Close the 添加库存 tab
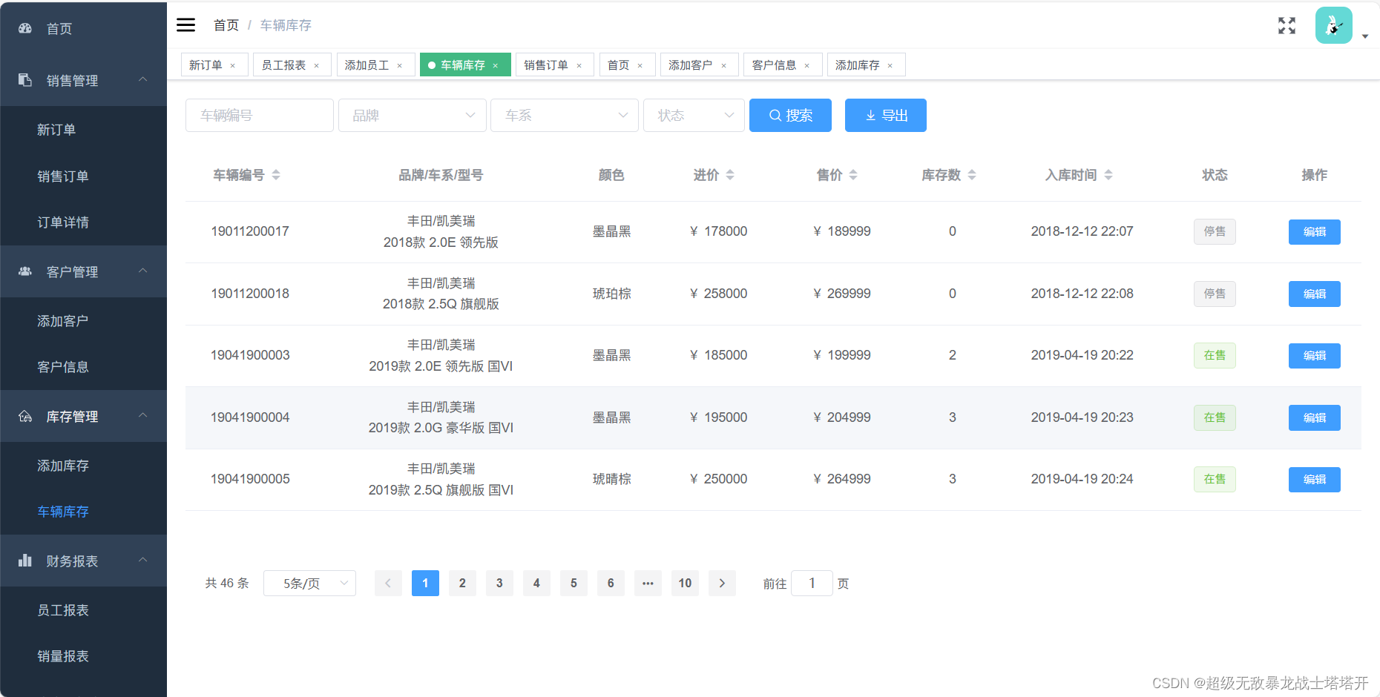Viewport: 1380px width, 697px height. pyautogui.click(x=890, y=65)
